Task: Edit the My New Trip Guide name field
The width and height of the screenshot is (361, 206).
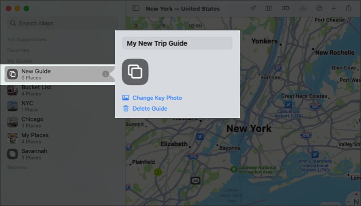Action: (177, 43)
